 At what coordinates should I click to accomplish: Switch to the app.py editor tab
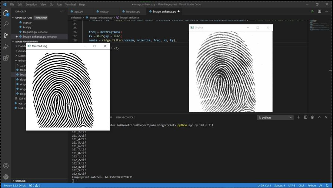pos(79,12)
